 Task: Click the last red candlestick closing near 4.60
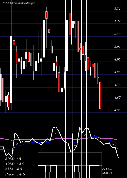100,95
